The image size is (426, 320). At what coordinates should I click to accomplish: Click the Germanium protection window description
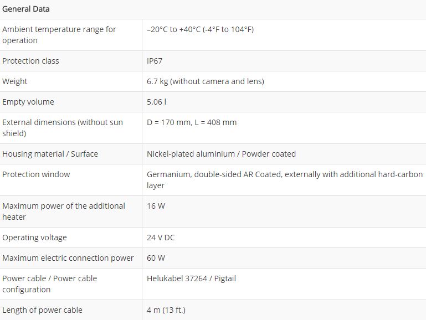click(285, 180)
